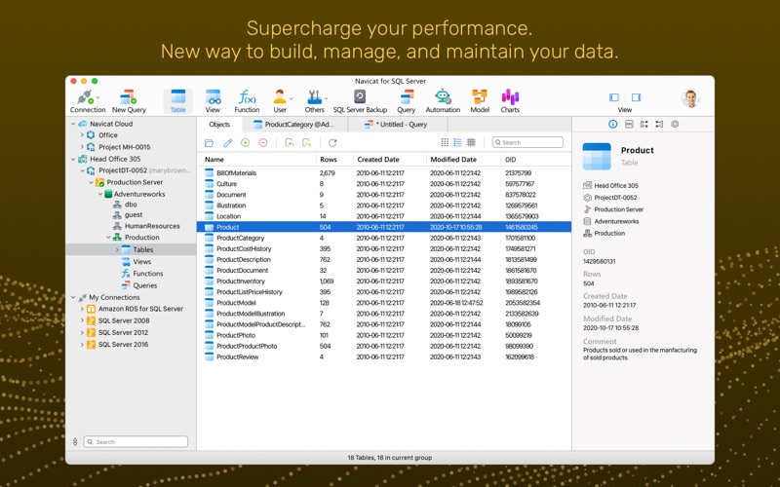
Task: Switch objects to icon grid view
Action: (445, 142)
